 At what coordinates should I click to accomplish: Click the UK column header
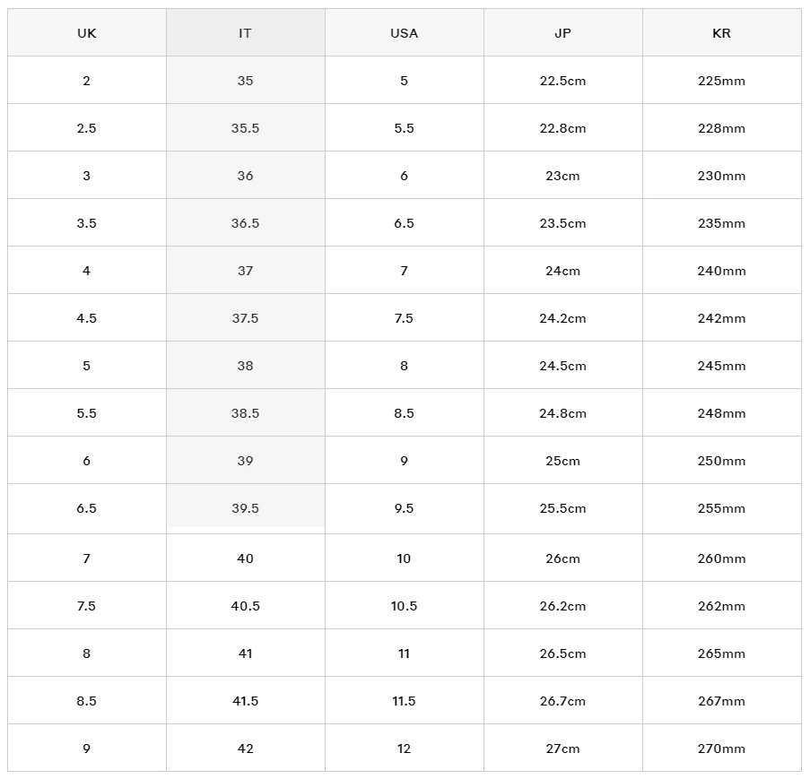point(86,33)
